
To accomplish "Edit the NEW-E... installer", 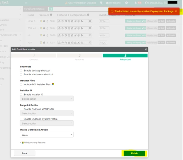I will coord(161,21).
